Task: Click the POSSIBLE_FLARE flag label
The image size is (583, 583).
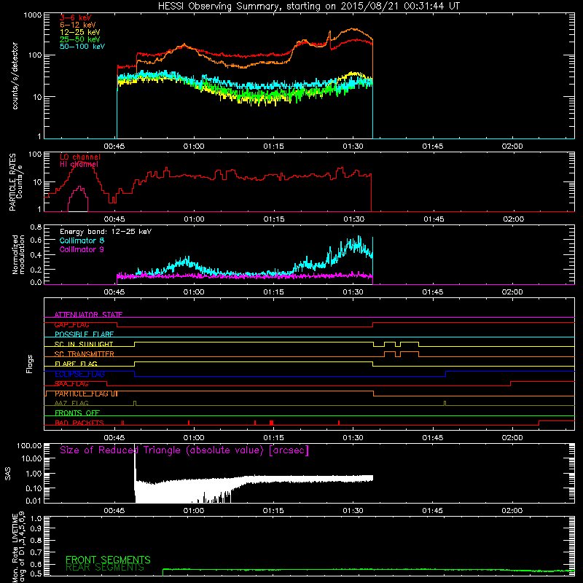Action: coord(84,334)
